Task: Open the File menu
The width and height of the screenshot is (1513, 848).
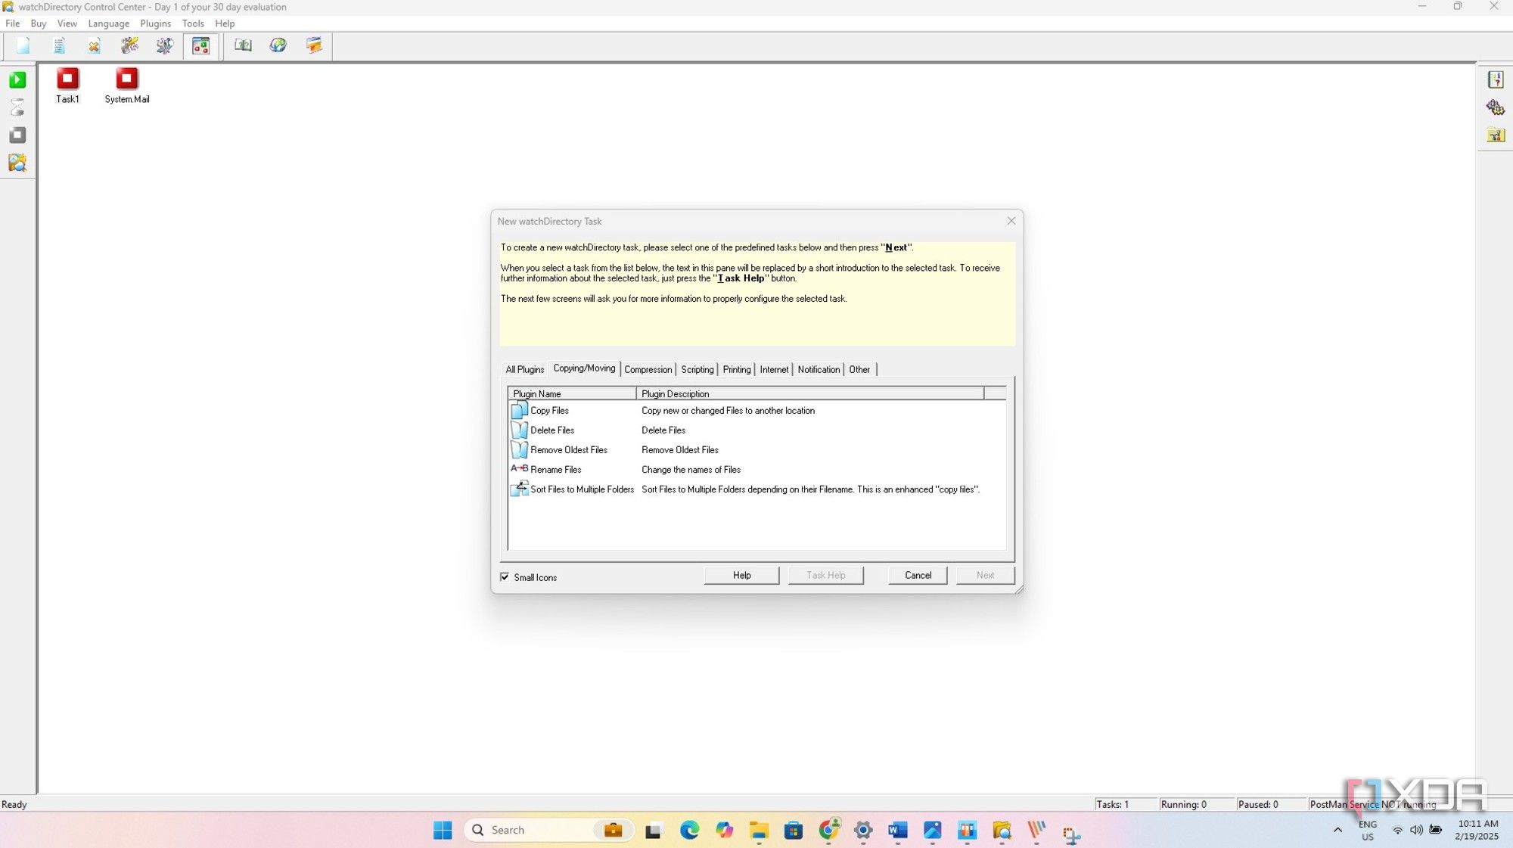Action: click(x=13, y=23)
